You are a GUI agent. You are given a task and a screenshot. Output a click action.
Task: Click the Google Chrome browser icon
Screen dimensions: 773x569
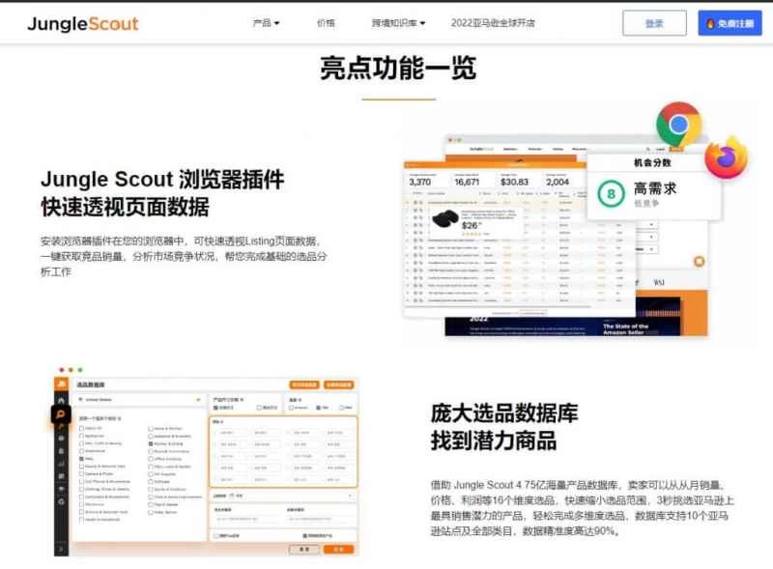tap(678, 125)
